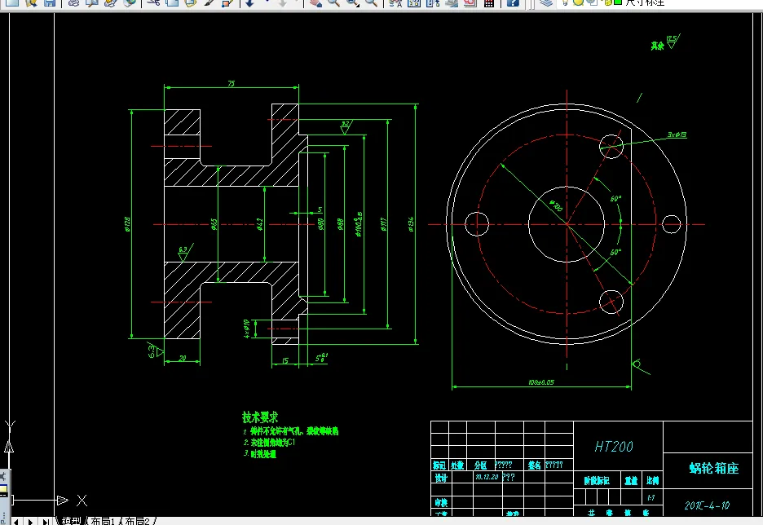Click the green layer color swatch
Screen dimensions: 763x525
(618, 2)
